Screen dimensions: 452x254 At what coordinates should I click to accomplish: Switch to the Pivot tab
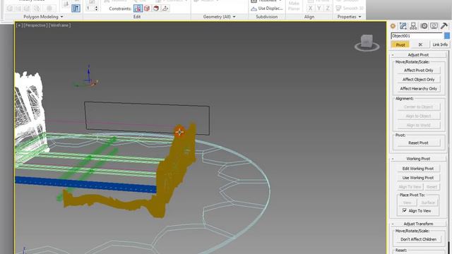pyautogui.click(x=400, y=44)
